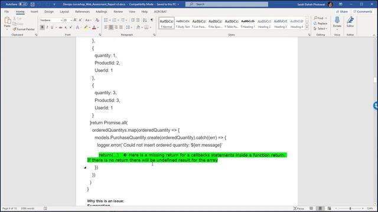This screenshot has height=212, width=378.
Task: Apply the Heading 2 style
Action: [x=264, y=24]
